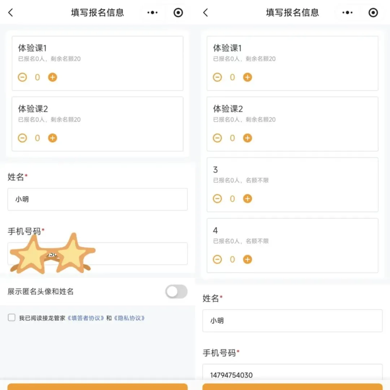Increase count for option 4

(x=247, y=259)
